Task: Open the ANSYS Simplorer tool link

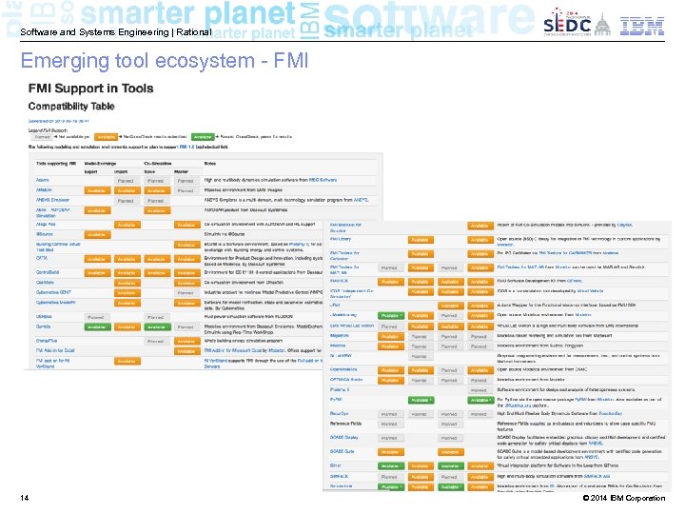Action: click(x=52, y=200)
